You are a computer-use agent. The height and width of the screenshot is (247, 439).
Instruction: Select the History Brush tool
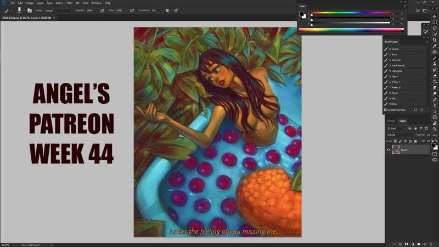coord(435,70)
